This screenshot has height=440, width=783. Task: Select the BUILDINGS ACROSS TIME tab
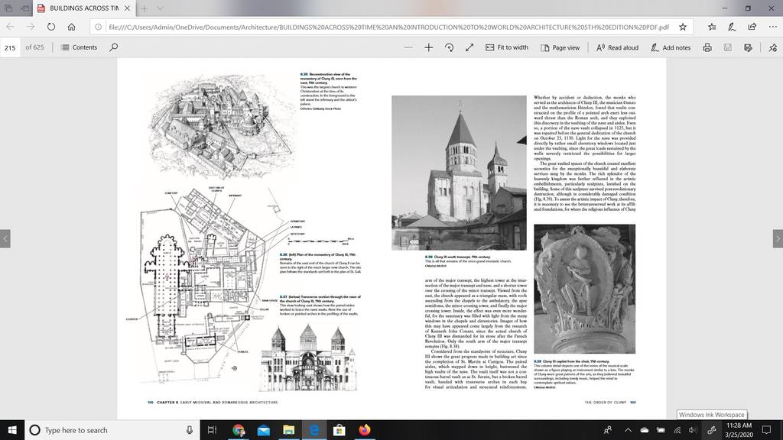pyautogui.click(x=84, y=8)
